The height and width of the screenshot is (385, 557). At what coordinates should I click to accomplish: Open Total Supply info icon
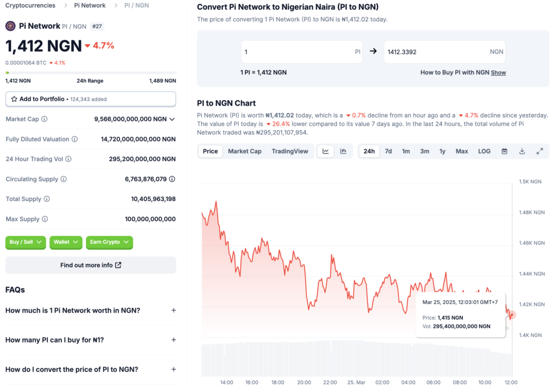pos(47,199)
